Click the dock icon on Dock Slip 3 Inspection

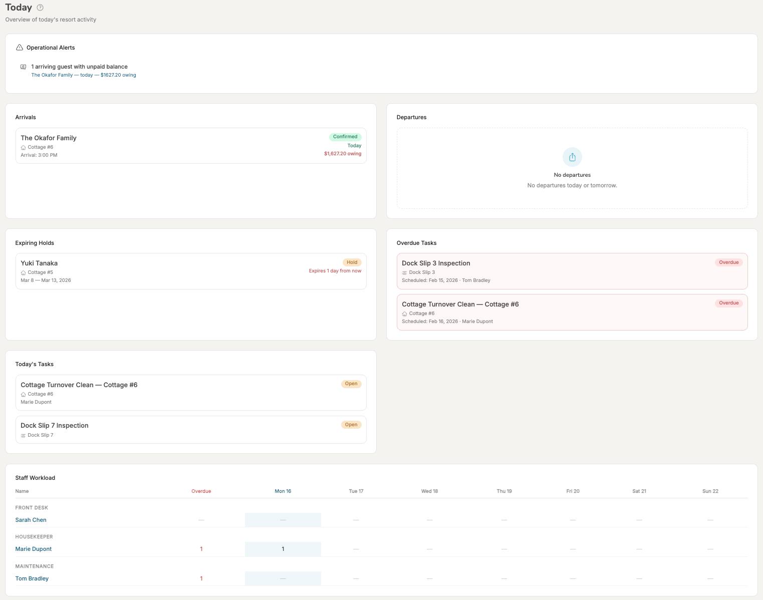(x=404, y=272)
